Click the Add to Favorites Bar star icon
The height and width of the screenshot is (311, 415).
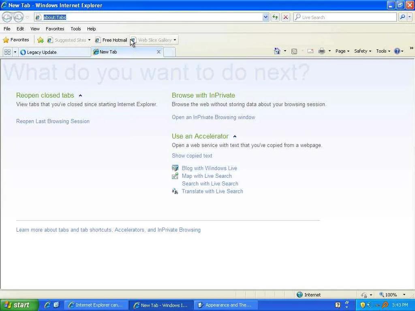[40, 40]
